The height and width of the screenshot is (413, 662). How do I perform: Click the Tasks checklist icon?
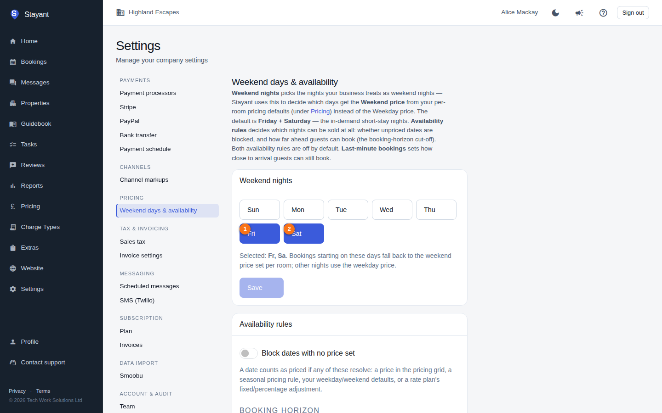pos(13,145)
